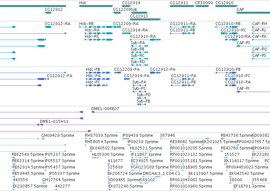Click the CG12914-PA protein label
Viewport: 270px width, 191px height.
tap(137, 76)
